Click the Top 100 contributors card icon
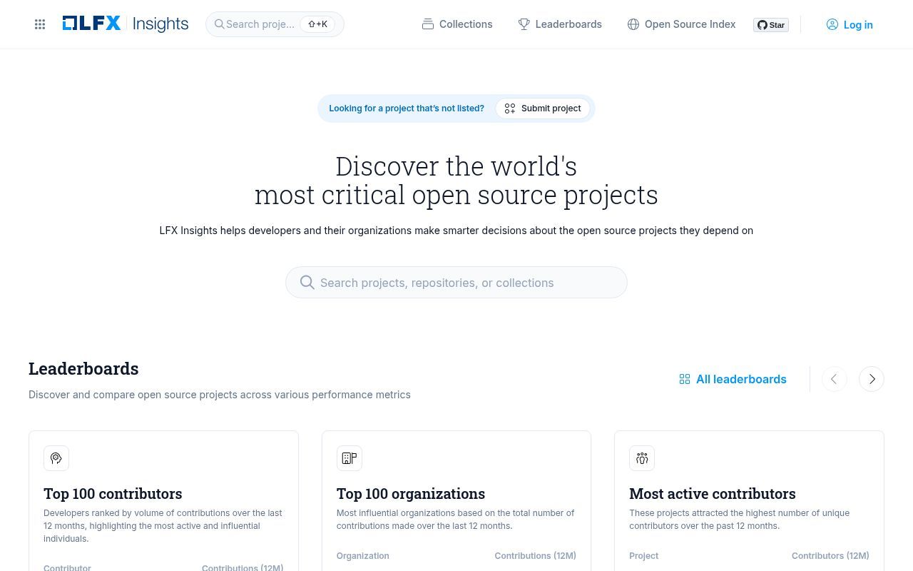The image size is (913, 571). (x=56, y=458)
